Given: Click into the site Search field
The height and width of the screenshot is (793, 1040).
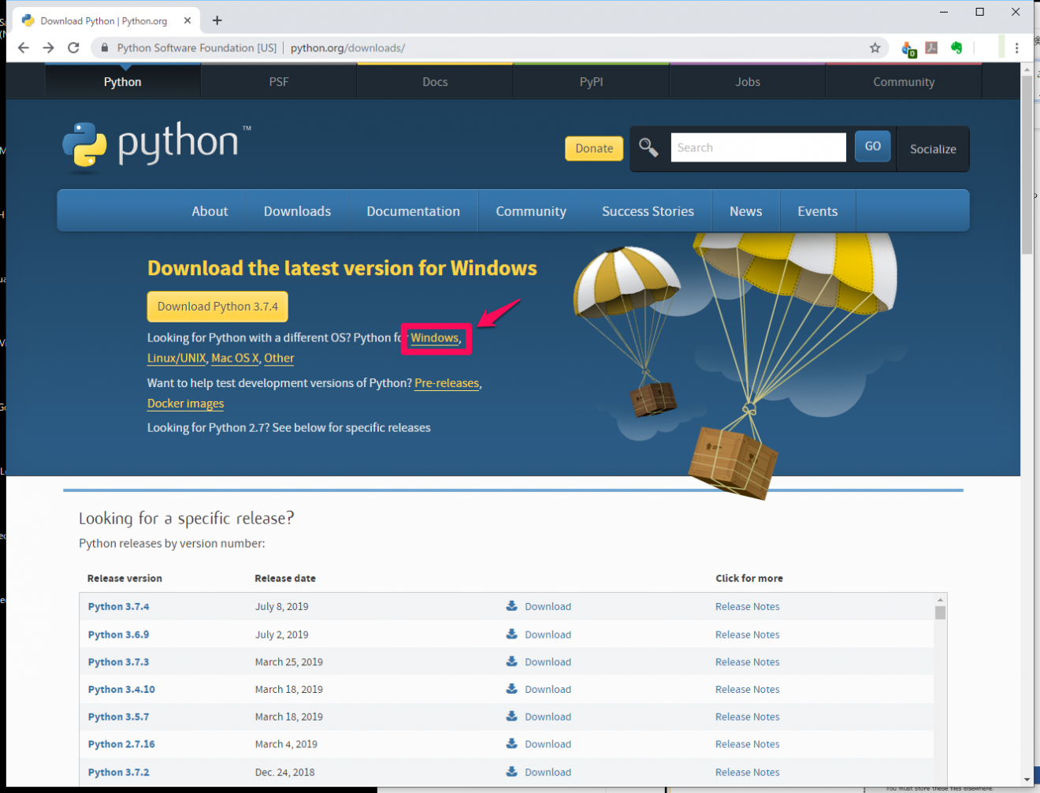Looking at the screenshot, I should coord(758,147).
